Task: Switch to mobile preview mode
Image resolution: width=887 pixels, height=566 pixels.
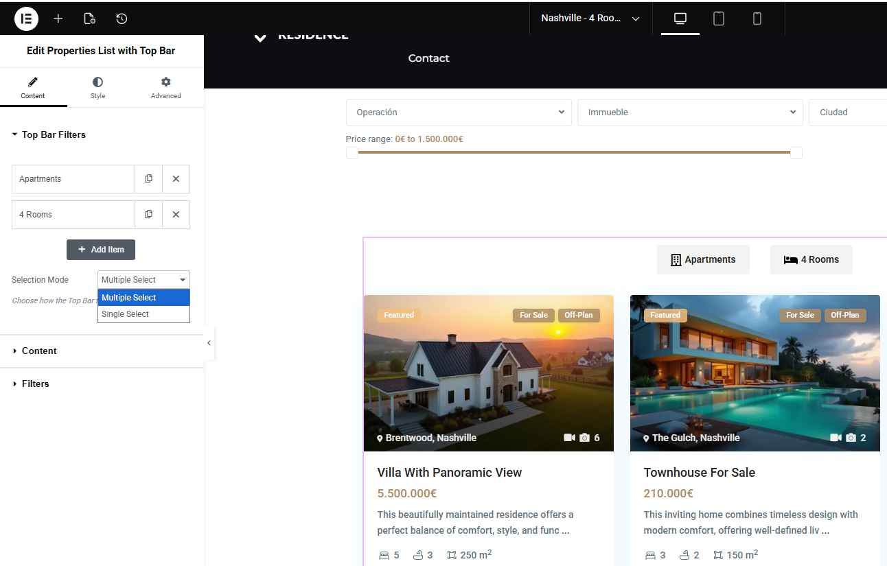Action: [x=757, y=19]
